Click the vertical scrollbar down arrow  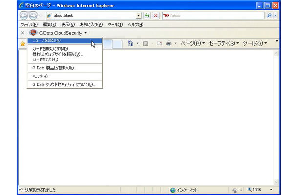pos(276,182)
